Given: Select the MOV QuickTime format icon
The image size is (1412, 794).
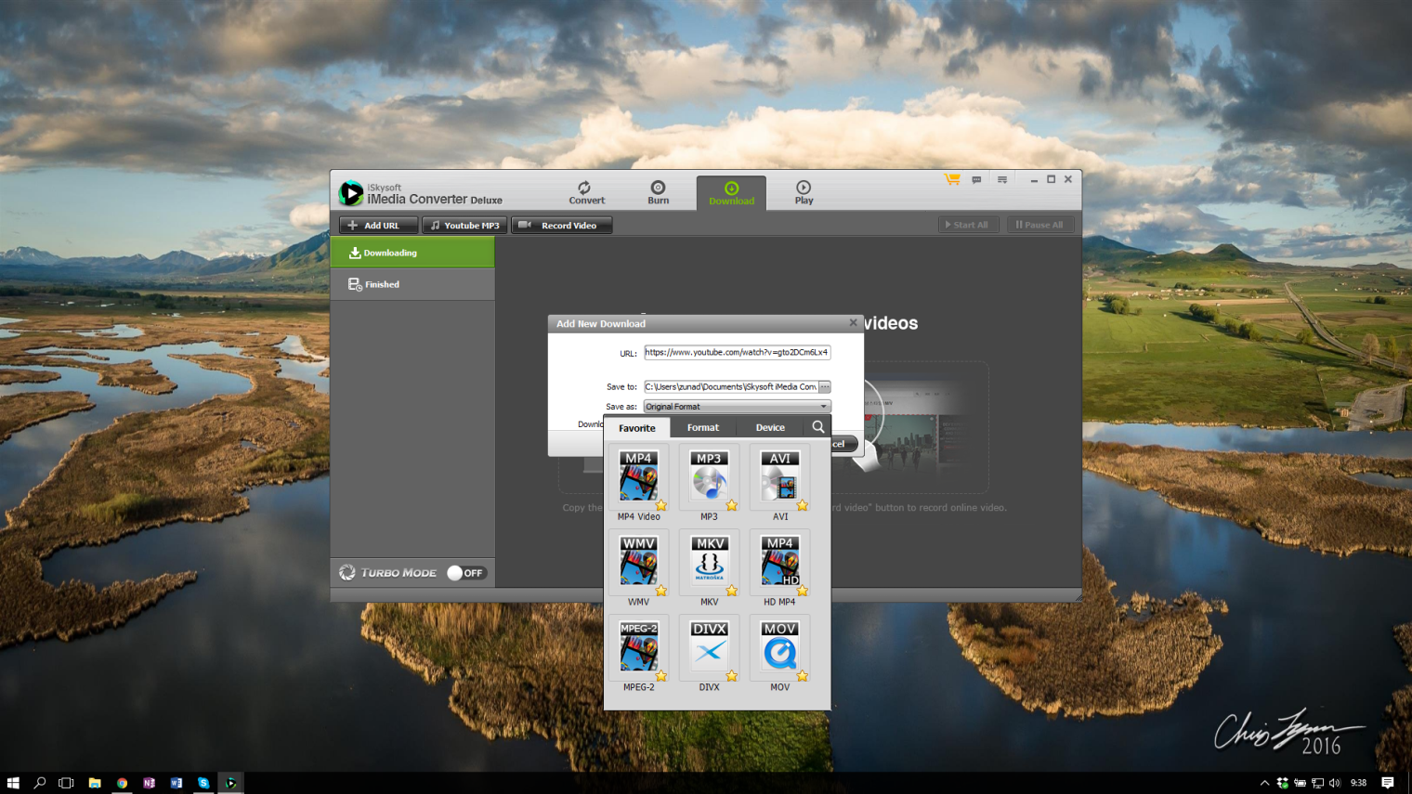Looking at the screenshot, I should (x=779, y=646).
